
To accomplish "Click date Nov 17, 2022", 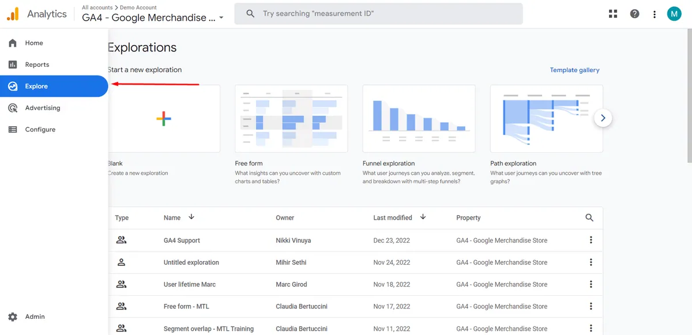I will click(392, 306).
